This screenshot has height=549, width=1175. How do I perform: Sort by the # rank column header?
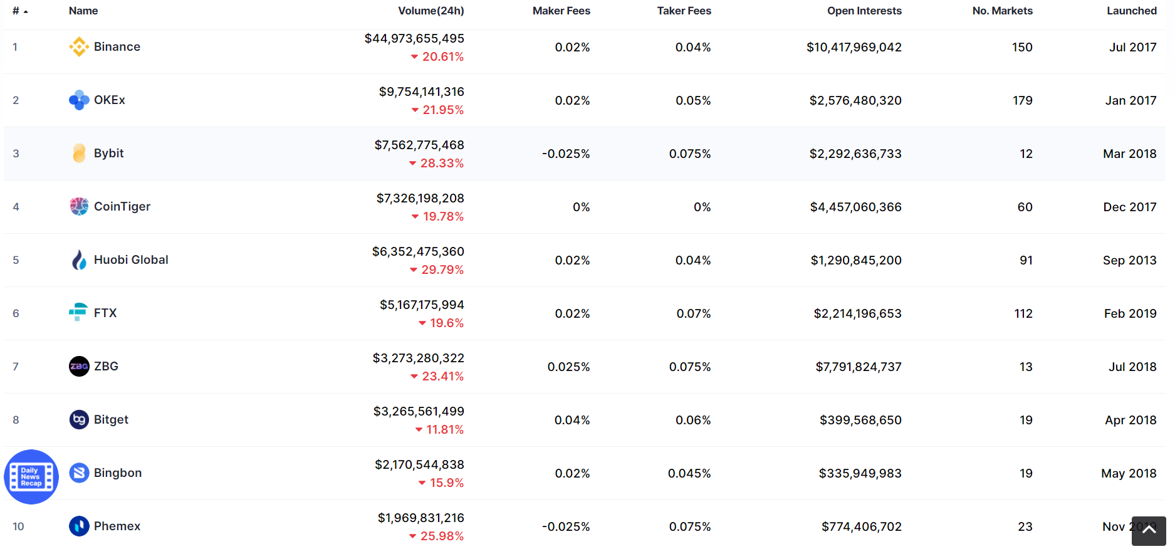coord(20,11)
